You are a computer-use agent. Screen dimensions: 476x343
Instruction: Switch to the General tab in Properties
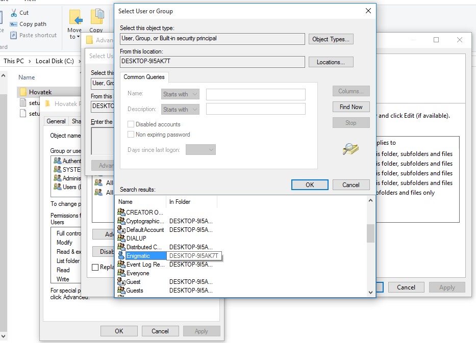click(x=56, y=121)
